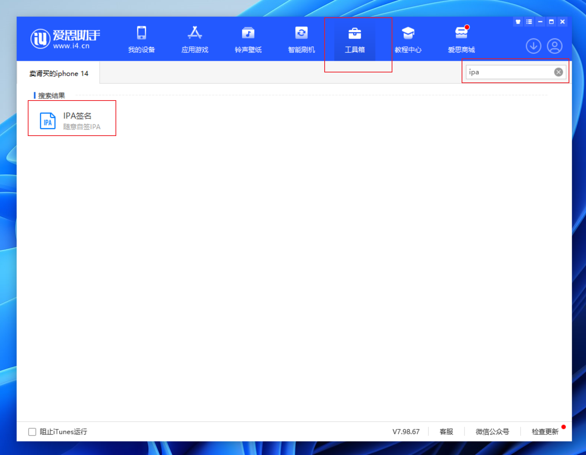586x455 pixels.
Task: Select the 卖肾买的iphone 14 device tab
Action: point(58,74)
